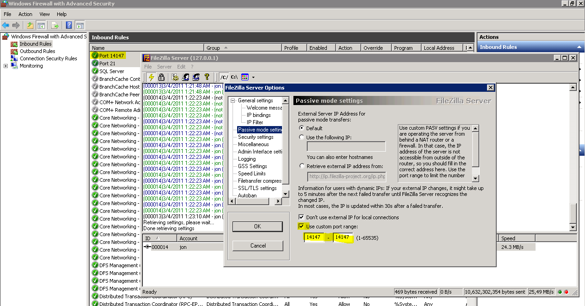This screenshot has height=306, width=585.
Task: Open the Groups dialog icon in FileZilla toolbar
Action: pyautogui.click(x=195, y=77)
